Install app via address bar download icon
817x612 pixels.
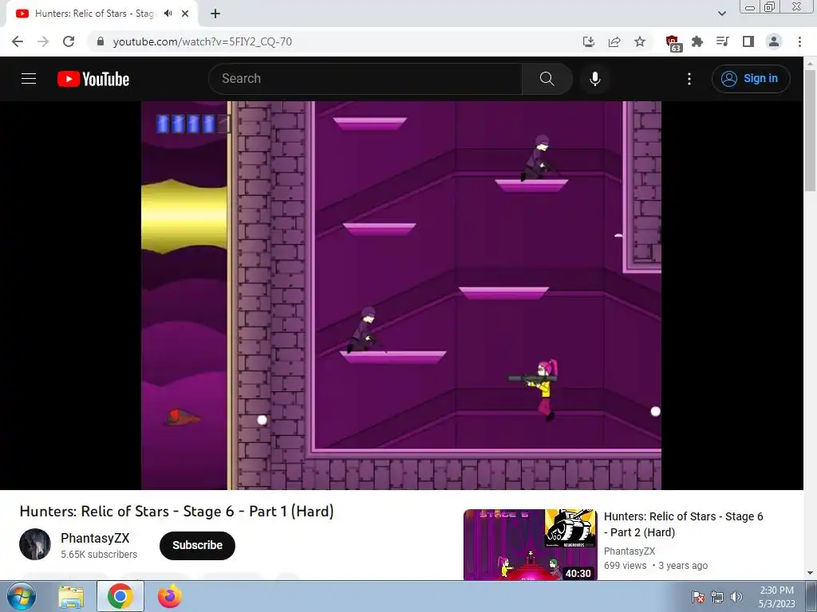click(589, 41)
